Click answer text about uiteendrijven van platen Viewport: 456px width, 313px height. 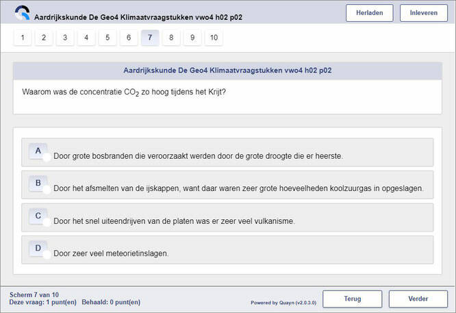(x=174, y=221)
